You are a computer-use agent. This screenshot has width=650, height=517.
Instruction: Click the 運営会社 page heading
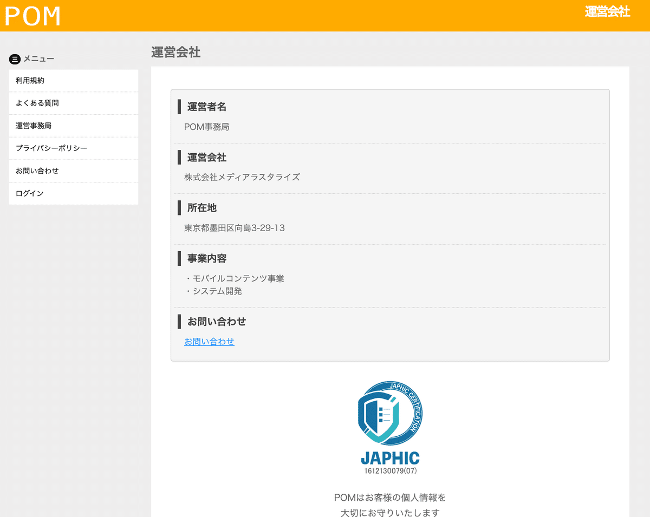pyautogui.click(x=175, y=53)
